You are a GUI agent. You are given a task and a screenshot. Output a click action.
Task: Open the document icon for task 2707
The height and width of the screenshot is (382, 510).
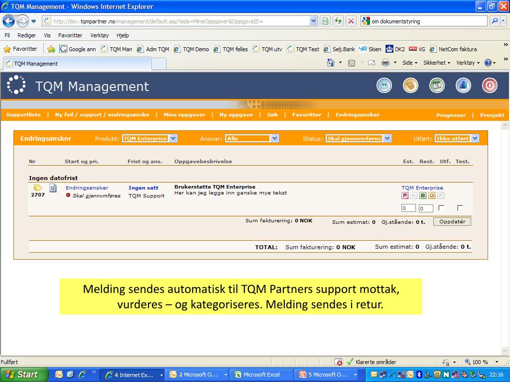coord(53,188)
